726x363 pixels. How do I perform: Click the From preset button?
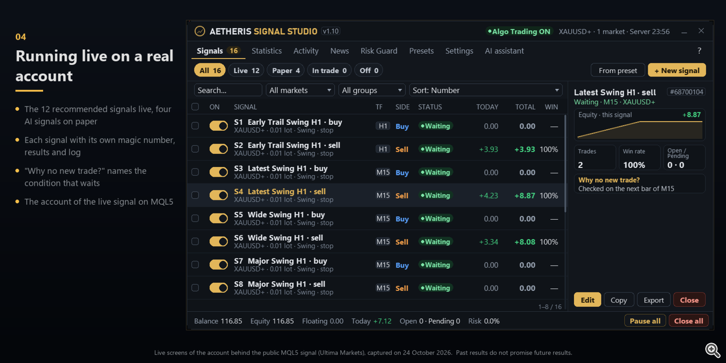[618, 70]
